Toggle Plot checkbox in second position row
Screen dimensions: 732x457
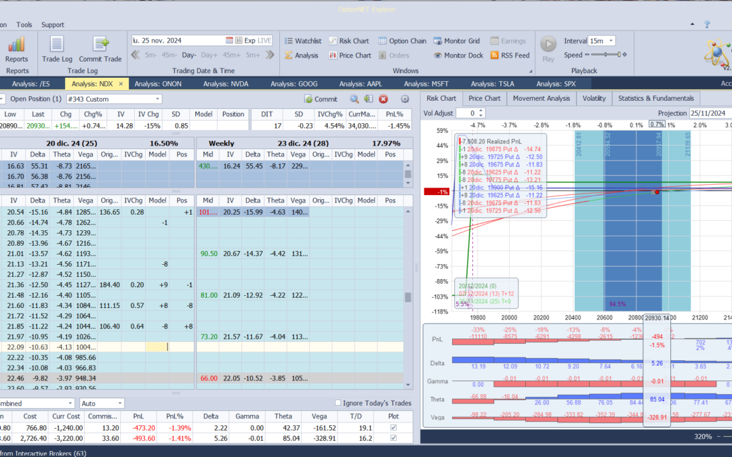[x=394, y=439]
